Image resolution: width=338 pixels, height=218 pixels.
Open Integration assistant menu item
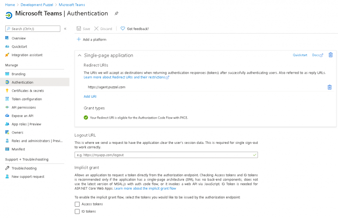[x=27, y=55]
